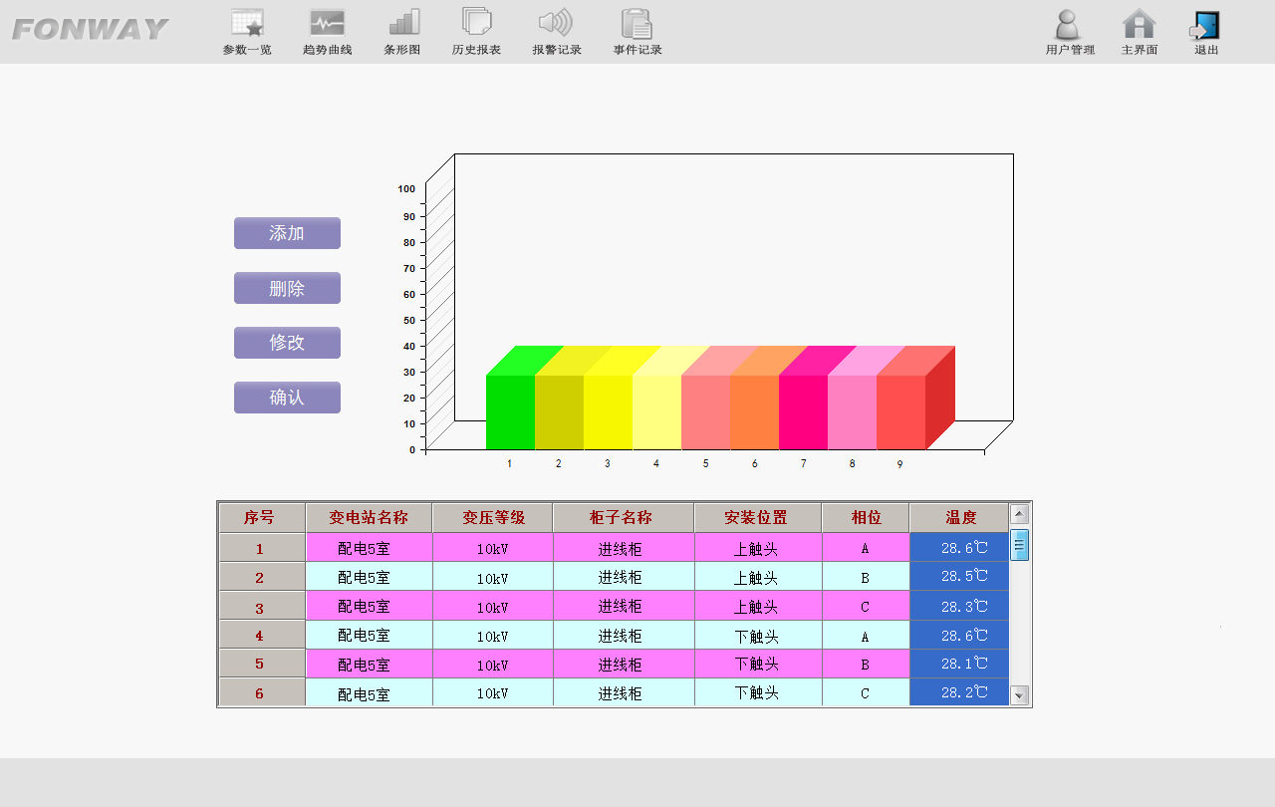Click 下触头 in row 4

[756, 636]
